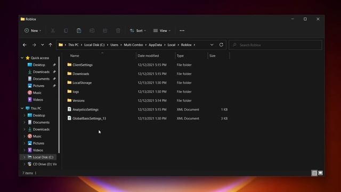Expand address bar history dropdown
This screenshot has height=192, width=341.
point(212,45)
